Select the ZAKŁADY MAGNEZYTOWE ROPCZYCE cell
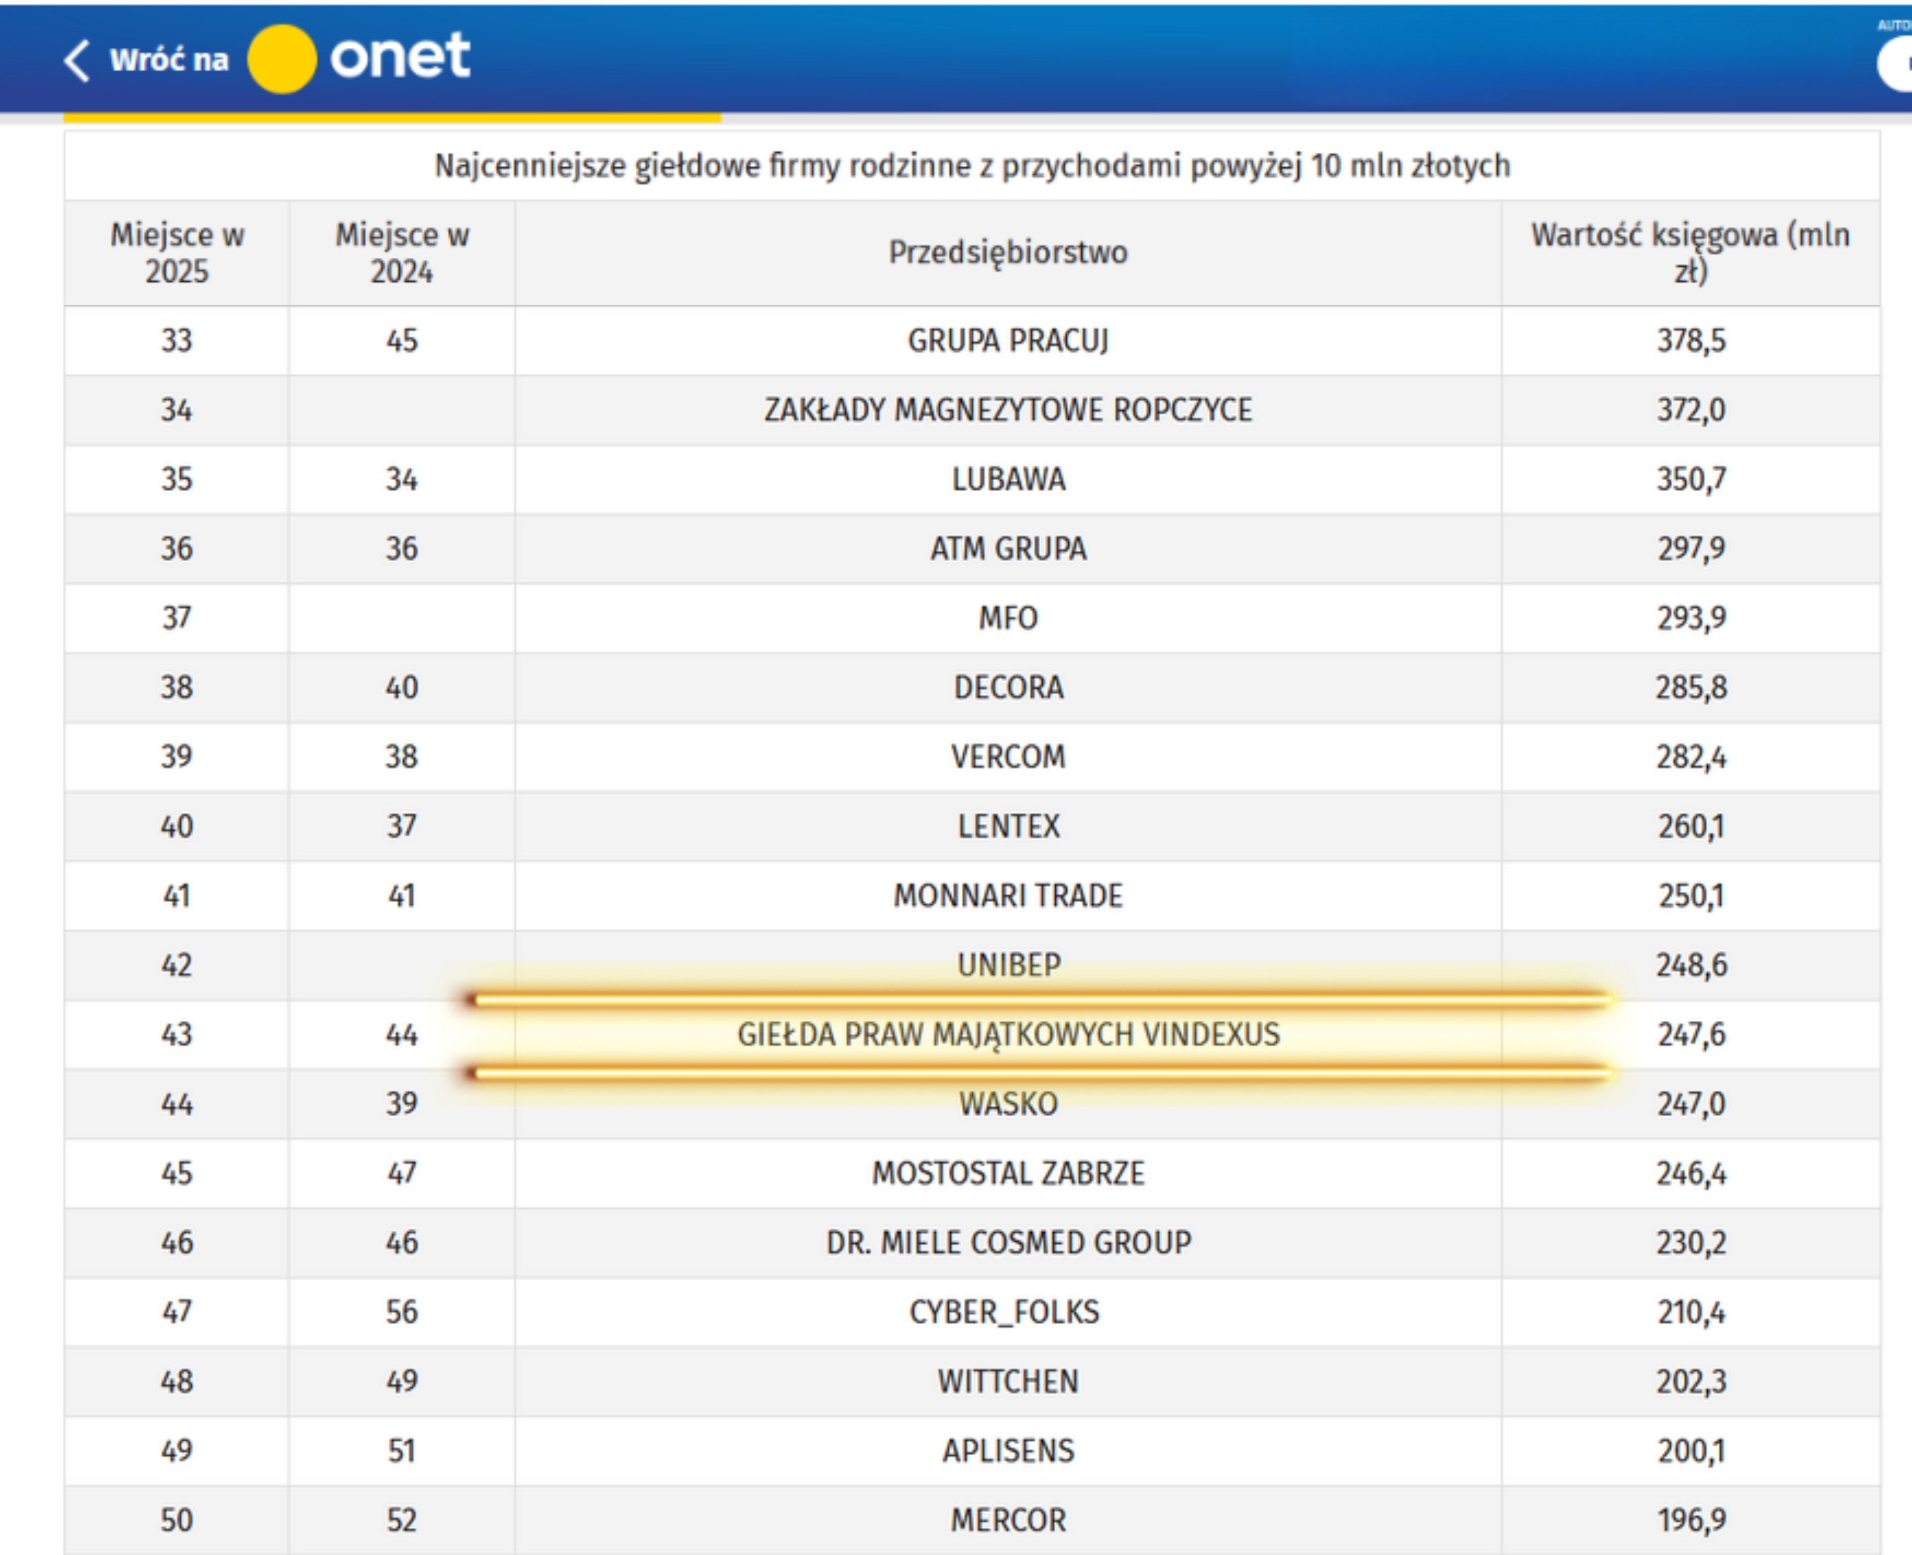The width and height of the screenshot is (1912, 1555). pyautogui.click(x=1008, y=410)
